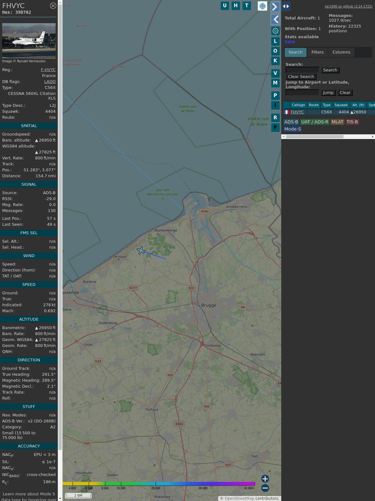Toggle the L labels button
The height and width of the screenshot is (501, 375).
point(275,41)
